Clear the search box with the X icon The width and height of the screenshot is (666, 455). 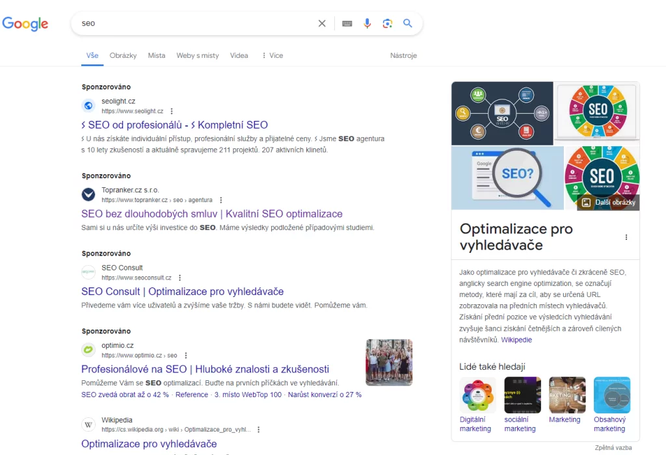(x=322, y=23)
